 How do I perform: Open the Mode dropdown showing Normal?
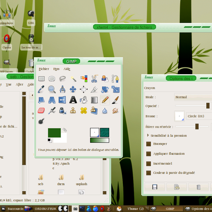193,97
